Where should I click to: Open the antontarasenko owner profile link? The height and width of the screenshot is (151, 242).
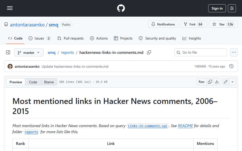[x=27, y=25]
